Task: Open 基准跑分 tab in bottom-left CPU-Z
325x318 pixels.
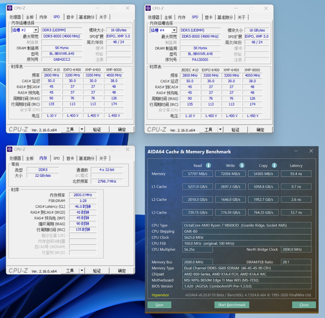Action: click(87, 158)
